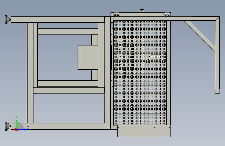The height and width of the screenshot is (146, 225).
Task: Click the red X axis origin dot
Action: pos(16,130)
